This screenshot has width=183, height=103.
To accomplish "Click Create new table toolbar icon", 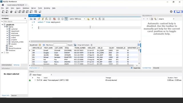I will pyautogui.click(x=20, y=11).
